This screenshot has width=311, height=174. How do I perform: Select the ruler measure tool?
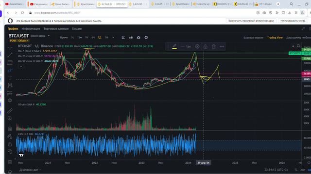[10, 111]
